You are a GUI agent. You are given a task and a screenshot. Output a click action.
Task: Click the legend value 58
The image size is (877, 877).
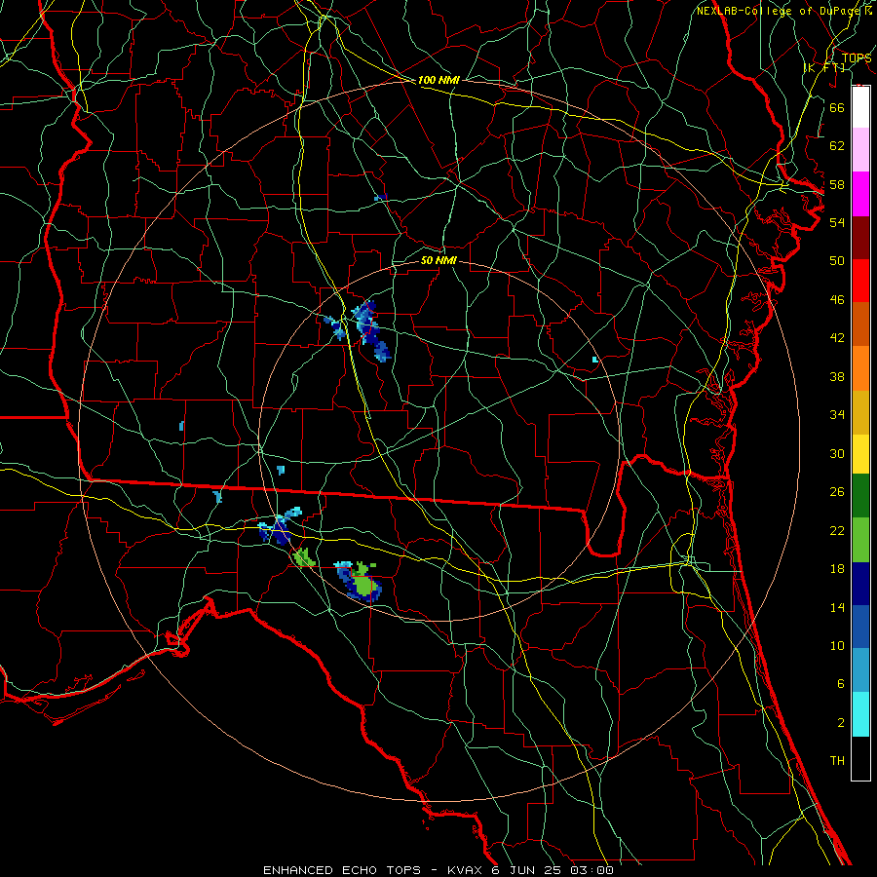point(837,184)
